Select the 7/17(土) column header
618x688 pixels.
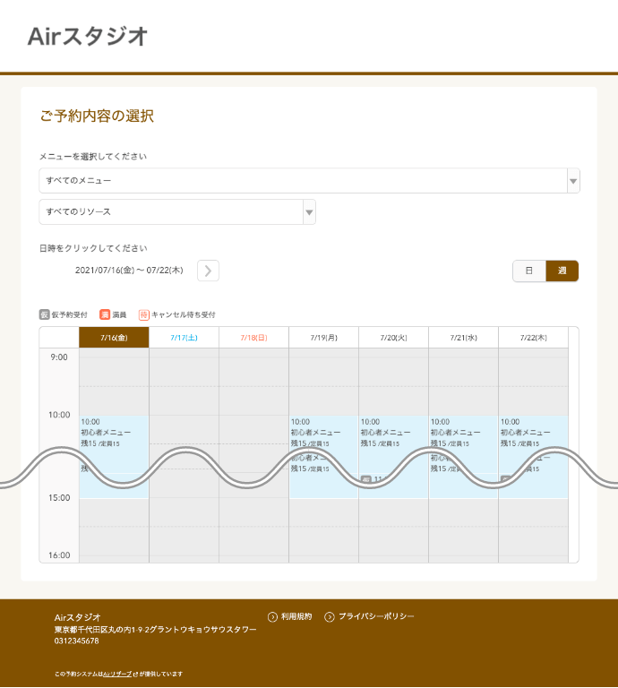click(x=184, y=338)
